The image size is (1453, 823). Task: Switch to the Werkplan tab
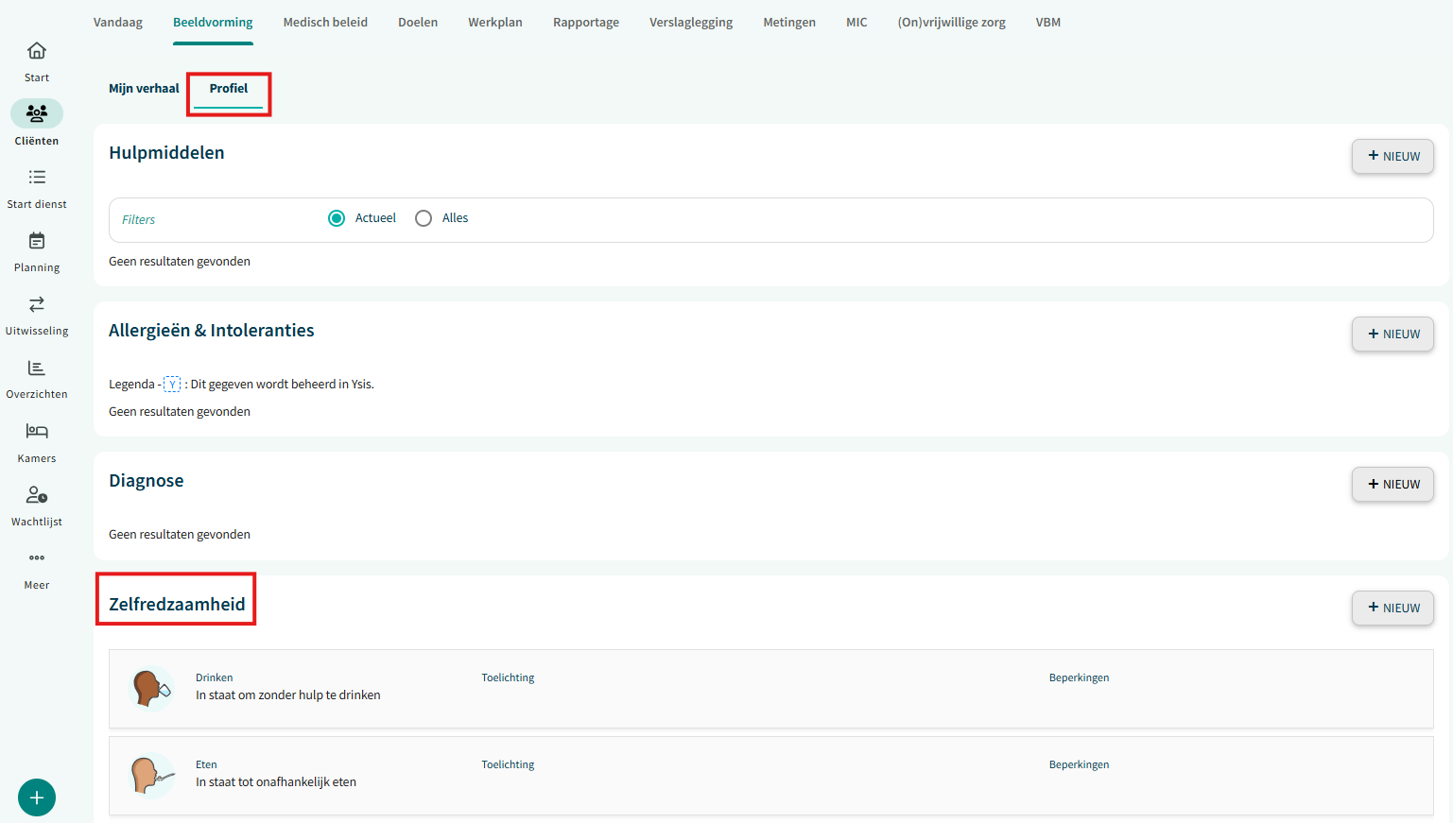point(495,22)
